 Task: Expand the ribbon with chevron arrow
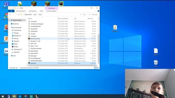96,11
